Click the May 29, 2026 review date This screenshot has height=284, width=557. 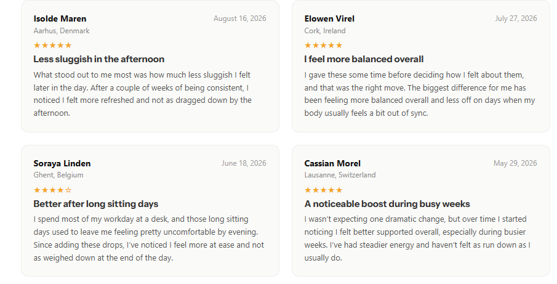tap(515, 163)
